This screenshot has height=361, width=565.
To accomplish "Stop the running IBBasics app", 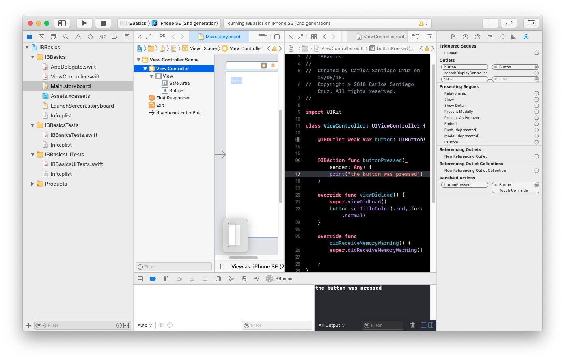I will pos(103,23).
